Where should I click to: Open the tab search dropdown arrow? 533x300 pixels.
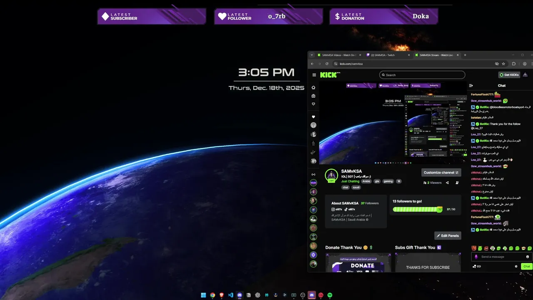[x=311, y=55]
